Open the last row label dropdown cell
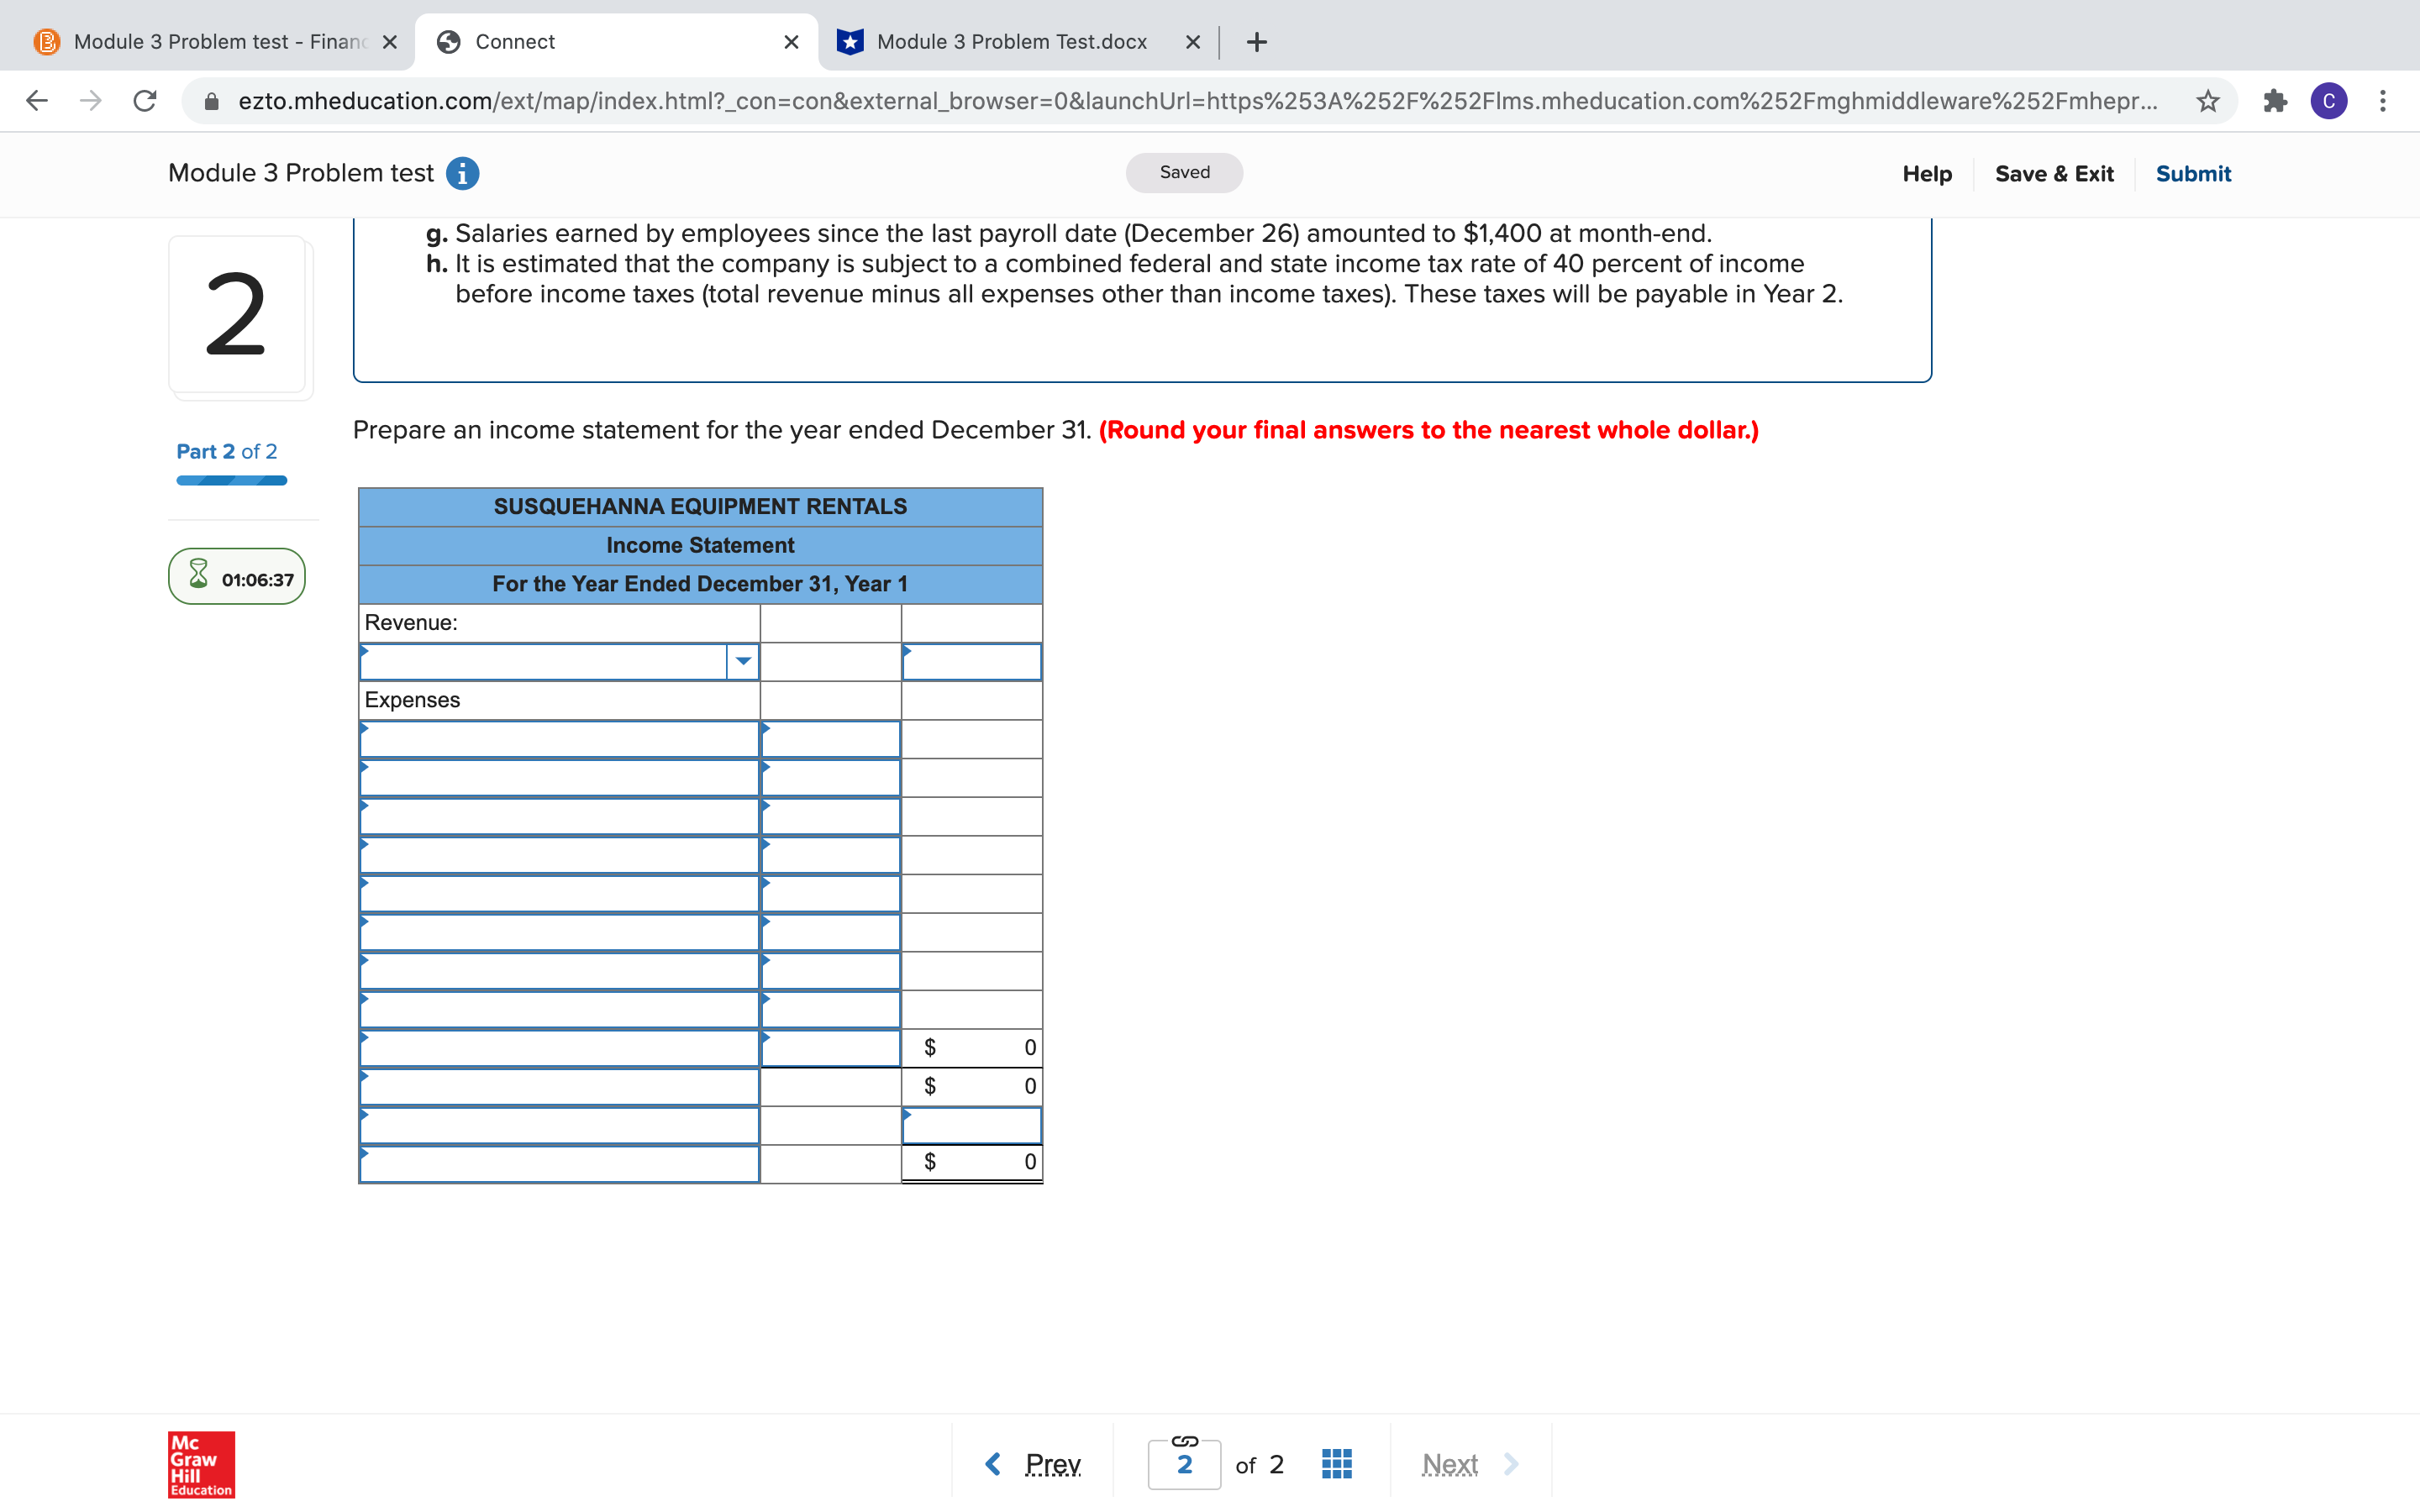This screenshot has width=2420, height=1512. point(559,1164)
